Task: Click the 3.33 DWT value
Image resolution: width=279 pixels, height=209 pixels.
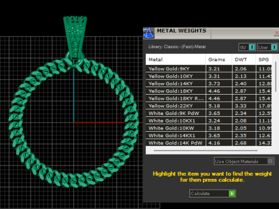Action: (241, 106)
